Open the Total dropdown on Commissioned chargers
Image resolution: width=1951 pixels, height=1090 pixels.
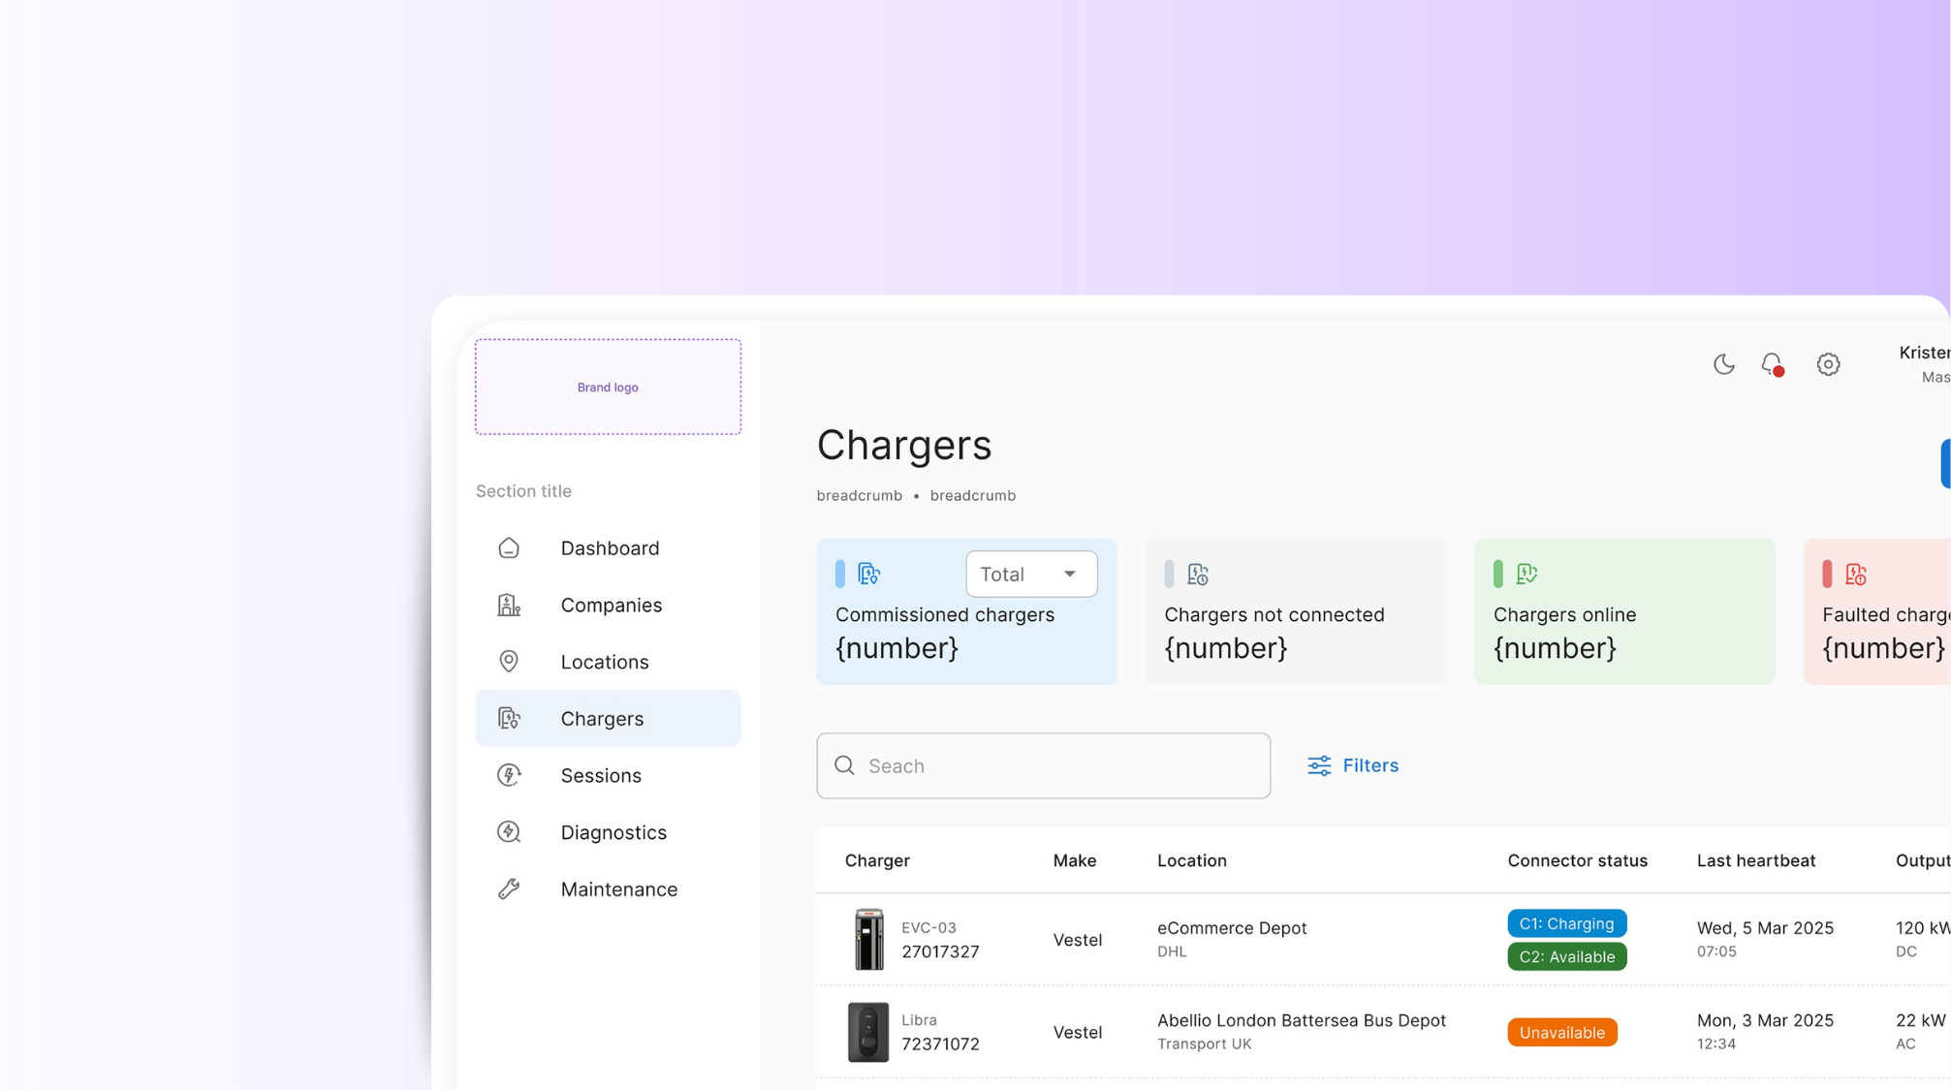1030,575
